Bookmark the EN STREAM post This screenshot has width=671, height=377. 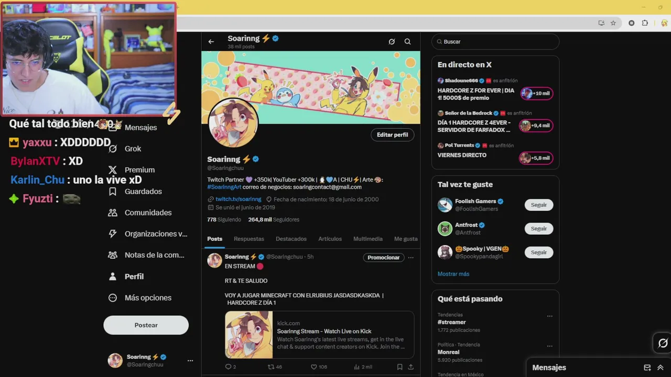(x=399, y=367)
